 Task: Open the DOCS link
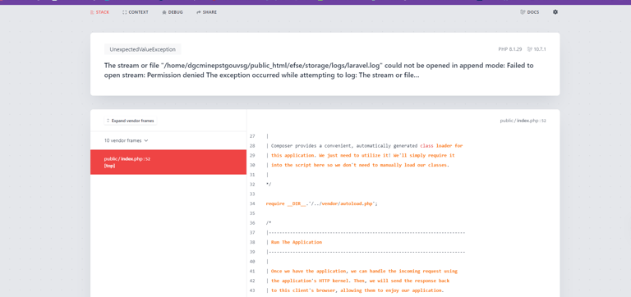tap(529, 12)
